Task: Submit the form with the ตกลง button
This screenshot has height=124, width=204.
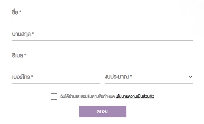Action: click(103, 112)
